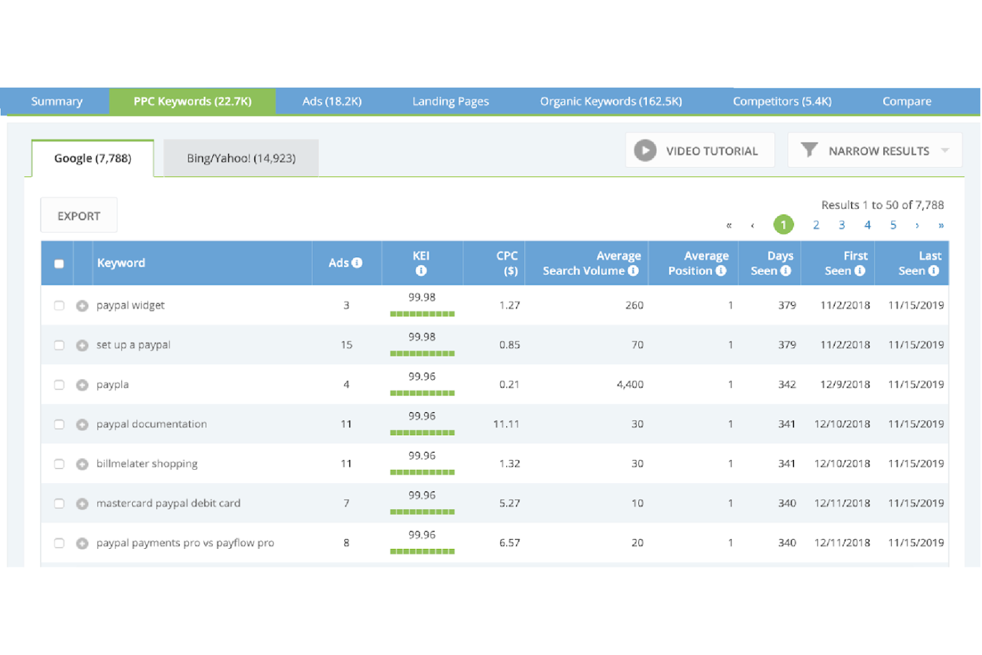Image resolution: width=982 pixels, height=655 pixels.
Task: Expand paypal payments pro vs payflow pro row
Action: pyautogui.click(x=82, y=544)
